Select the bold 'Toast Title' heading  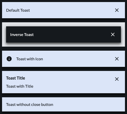point(15,78)
